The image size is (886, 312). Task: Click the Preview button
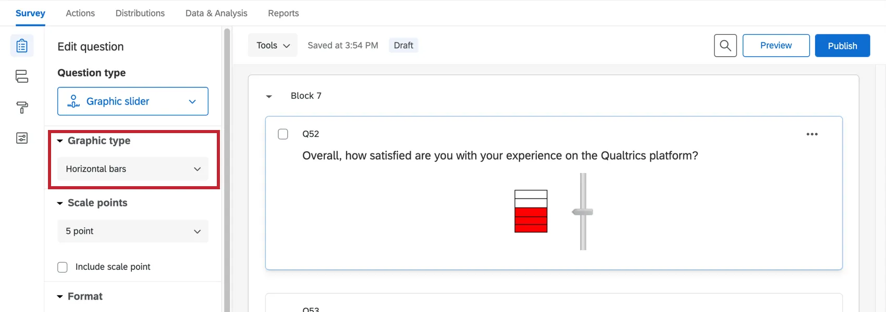coord(776,45)
